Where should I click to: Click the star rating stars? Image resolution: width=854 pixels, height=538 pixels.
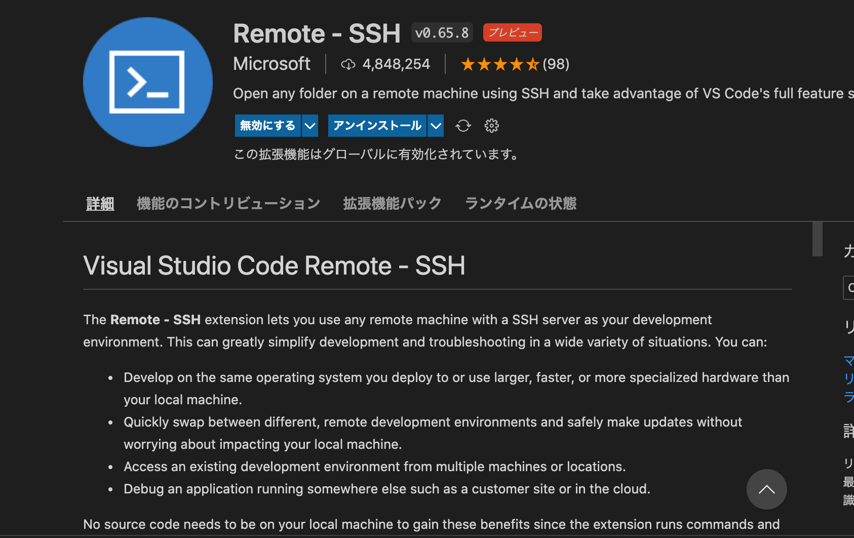499,64
